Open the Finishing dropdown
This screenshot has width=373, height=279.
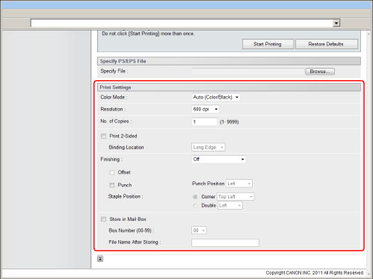coord(218,159)
